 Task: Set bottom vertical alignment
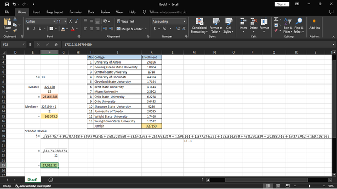(x=97, y=22)
